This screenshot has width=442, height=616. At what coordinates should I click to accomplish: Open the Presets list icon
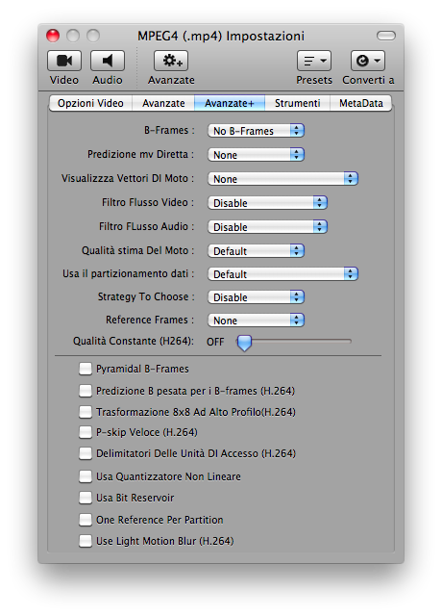pyautogui.click(x=314, y=61)
